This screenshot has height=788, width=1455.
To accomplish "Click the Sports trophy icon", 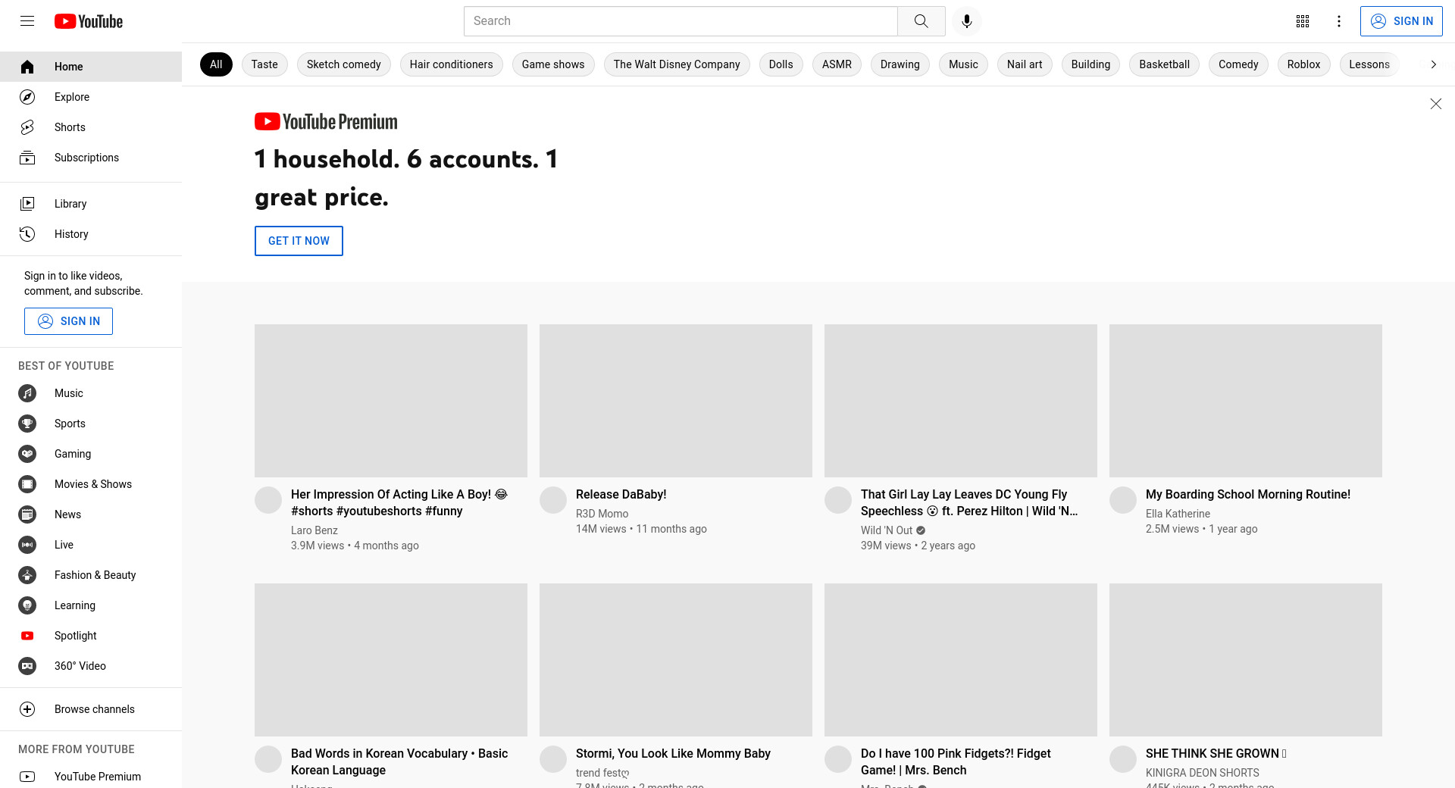I will click(x=27, y=424).
